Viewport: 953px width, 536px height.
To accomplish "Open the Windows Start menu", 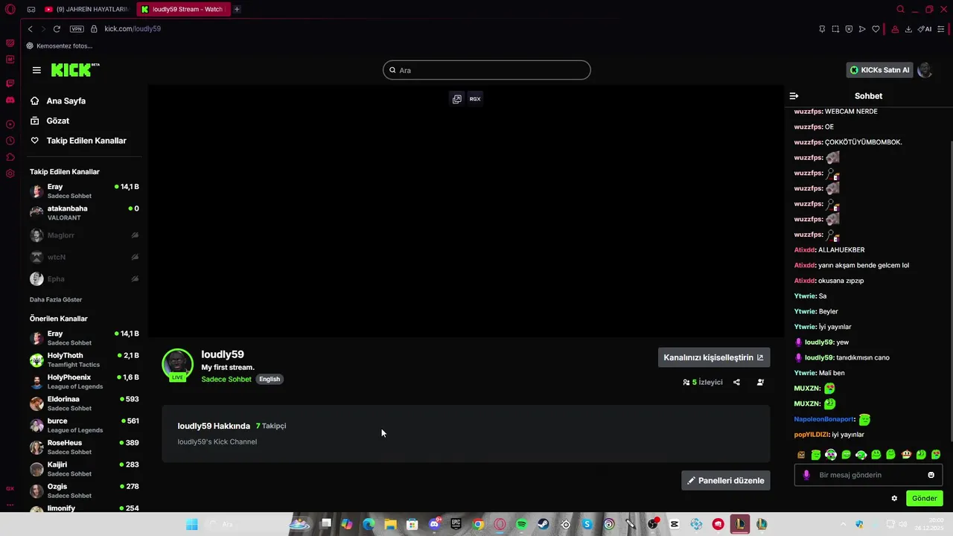I will (x=191, y=524).
